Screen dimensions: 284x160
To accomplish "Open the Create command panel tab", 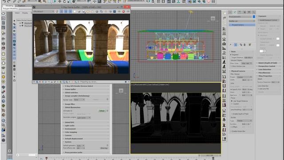I will tap(230, 12).
